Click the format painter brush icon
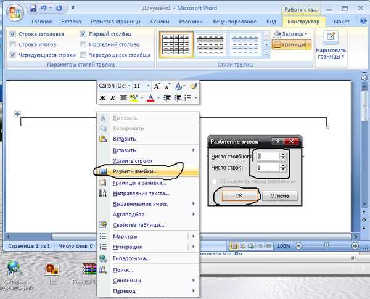The image size is (370, 299). [x=194, y=86]
